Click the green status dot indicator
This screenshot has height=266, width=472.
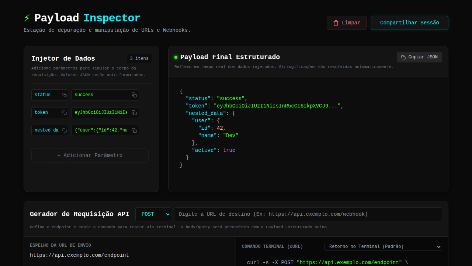coord(176,57)
